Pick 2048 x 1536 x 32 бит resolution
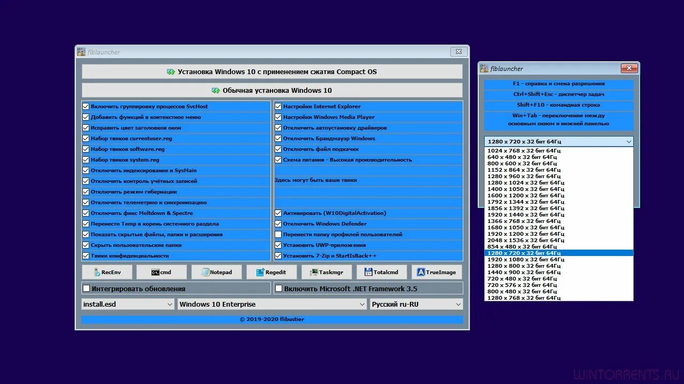This screenshot has height=384, width=684. pyautogui.click(x=559, y=240)
